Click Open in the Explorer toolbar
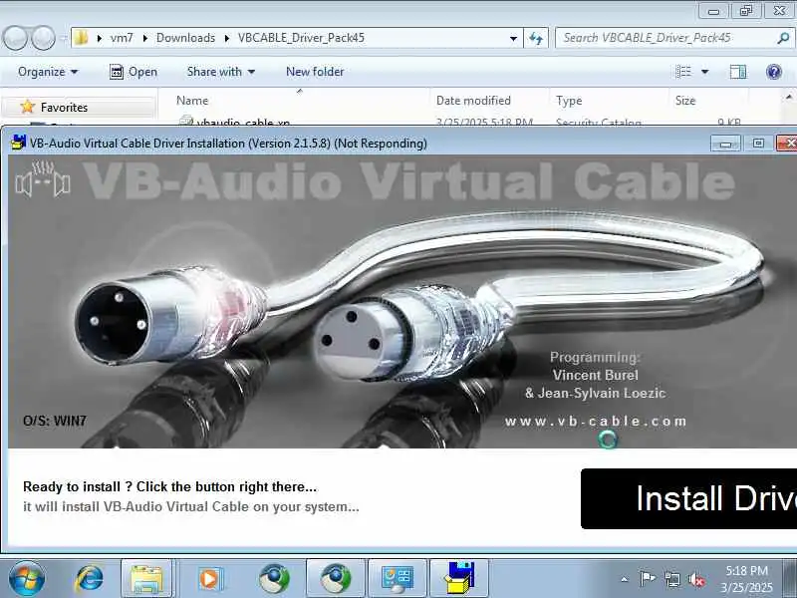 (x=133, y=72)
